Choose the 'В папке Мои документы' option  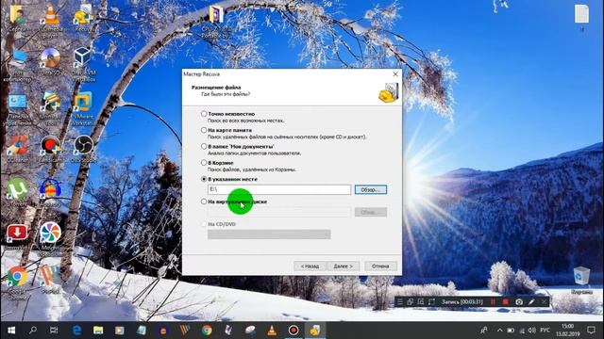(204, 147)
